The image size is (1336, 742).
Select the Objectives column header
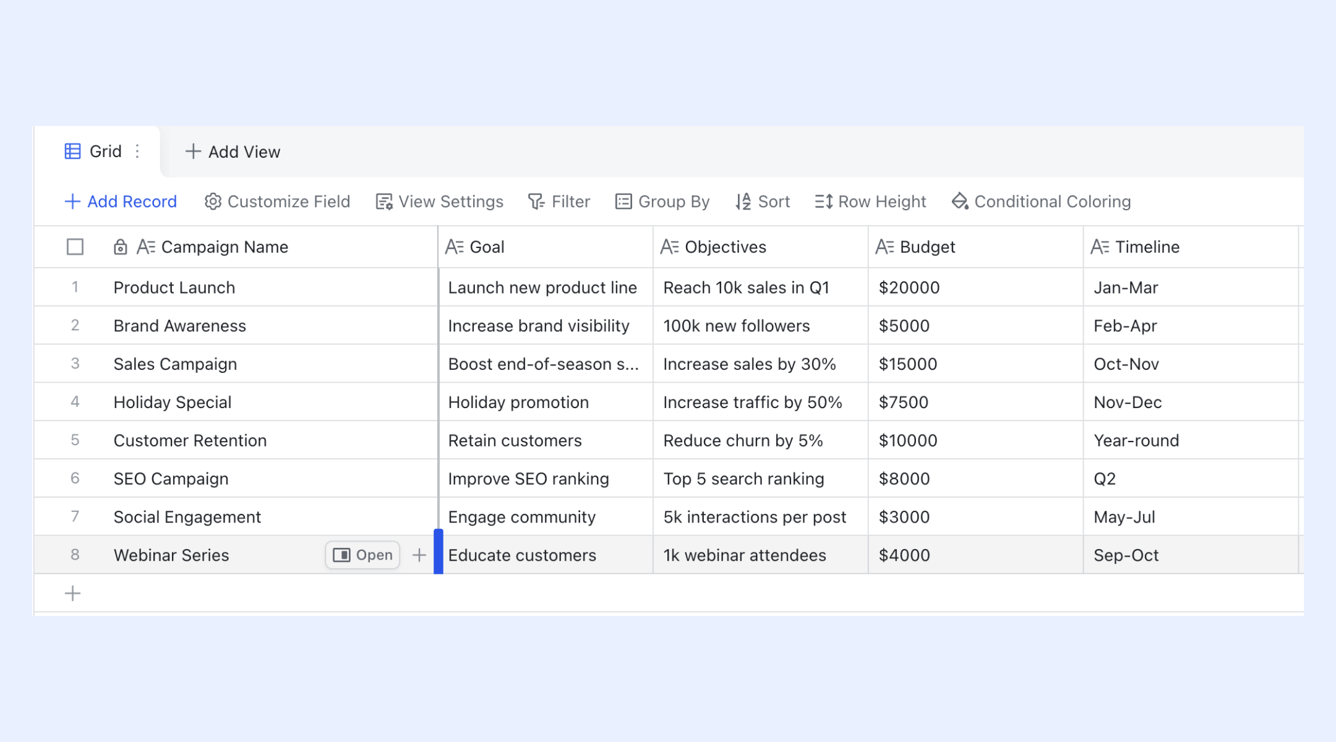point(761,247)
